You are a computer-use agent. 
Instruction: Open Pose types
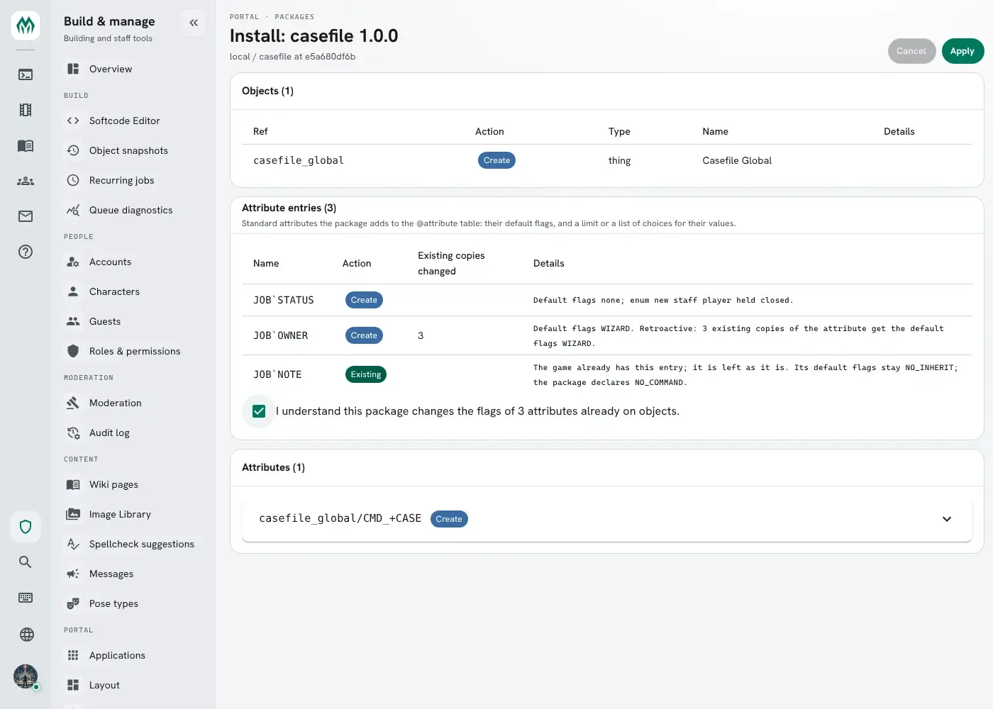click(133, 603)
